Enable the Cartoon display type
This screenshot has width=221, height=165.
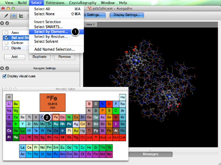pyautogui.click(x=6, y=43)
